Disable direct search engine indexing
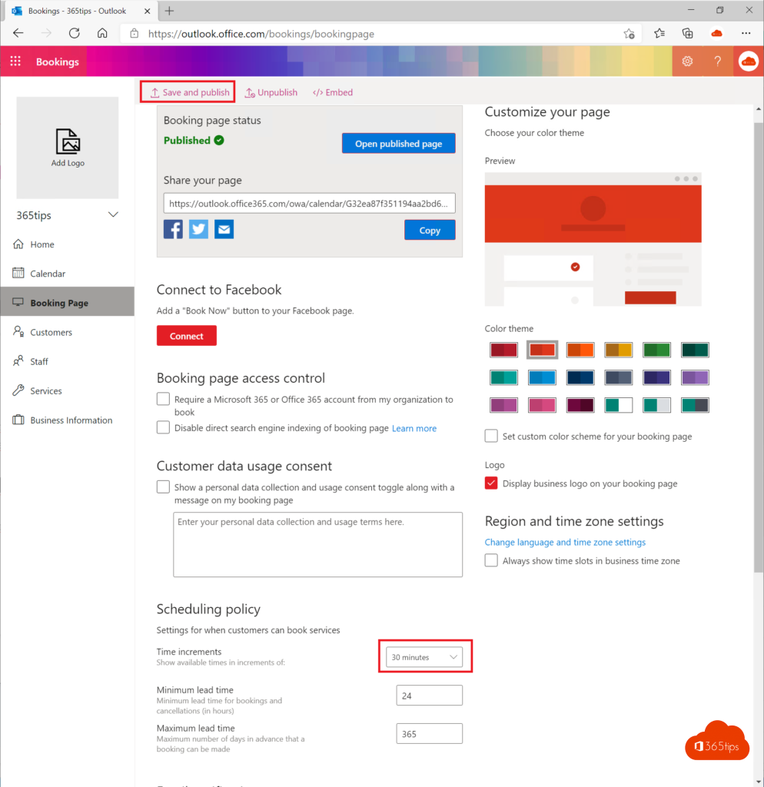Image resolution: width=764 pixels, height=787 pixels. 163,427
